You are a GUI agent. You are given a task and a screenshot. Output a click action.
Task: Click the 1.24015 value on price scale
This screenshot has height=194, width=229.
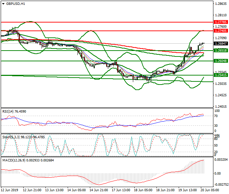(220, 106)
